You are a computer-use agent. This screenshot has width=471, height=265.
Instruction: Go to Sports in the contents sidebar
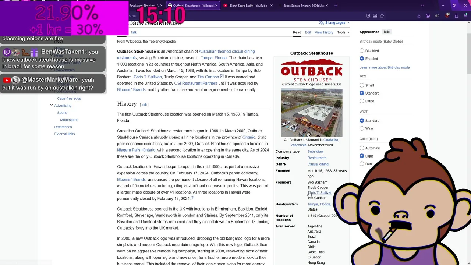(x=62, y=113)
